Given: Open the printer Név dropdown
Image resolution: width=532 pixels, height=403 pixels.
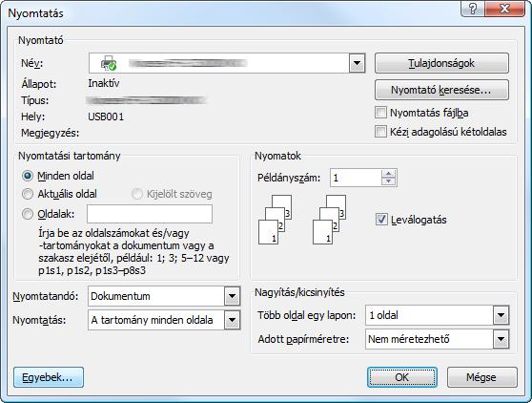Looking at the screenshot, I should (x=357, y=63).
